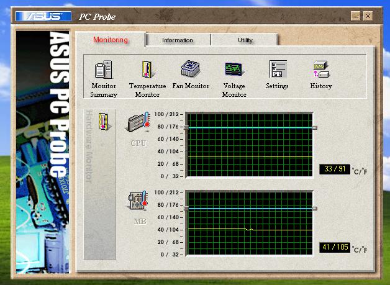Screen dimensions: 390x285
Task: Click the CPU temperature icon
Action: (x=138, y=122)
